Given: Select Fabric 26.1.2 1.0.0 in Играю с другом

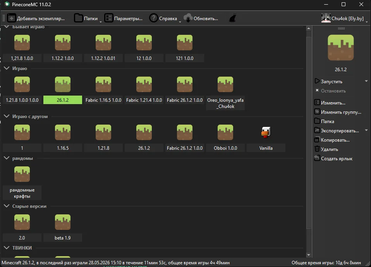Looking at the screenshot, I should click(185, 138).
